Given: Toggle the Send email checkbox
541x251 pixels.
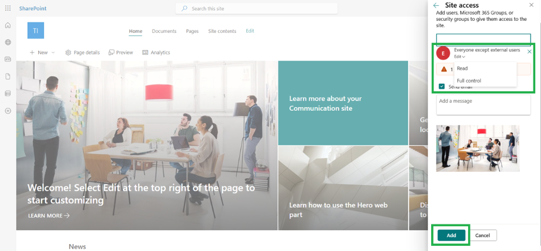Looking at the screenshot, I should (442, 87).
